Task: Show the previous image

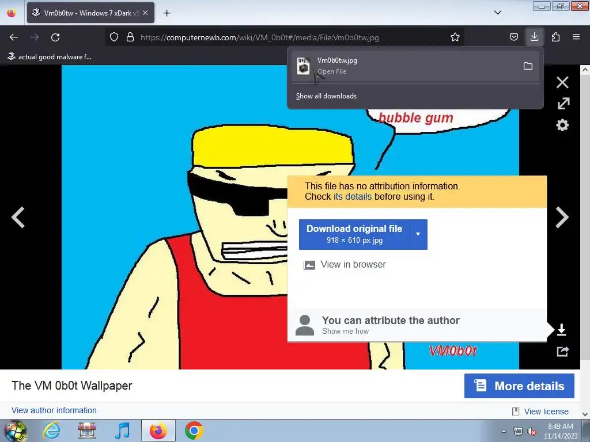Action: tap(18, 217)
